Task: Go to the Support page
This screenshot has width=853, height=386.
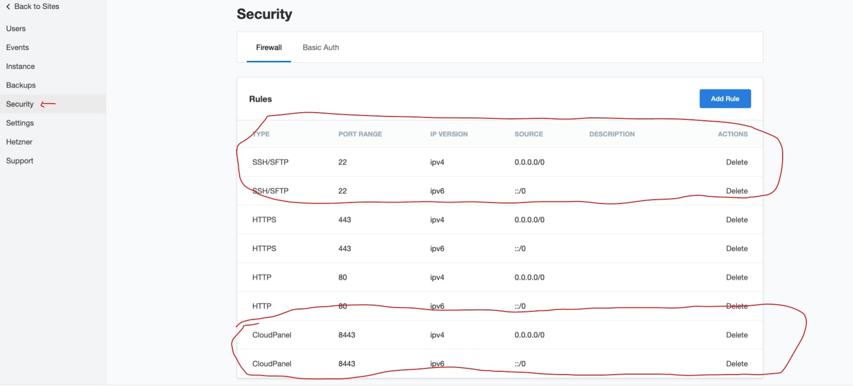Action: pyautogui.click(x=19, y=161)
